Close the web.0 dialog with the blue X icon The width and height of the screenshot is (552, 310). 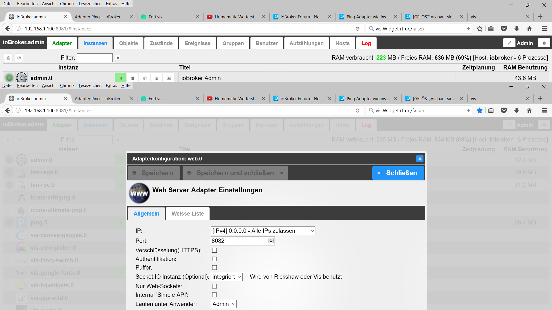click(x=419, y=159)
